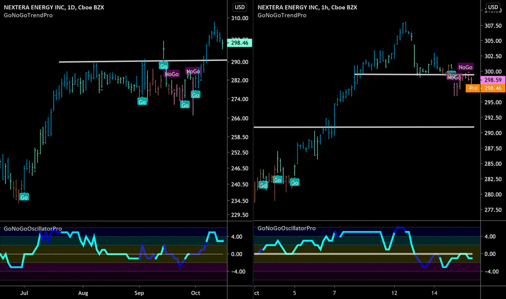Select the short white horizontal line near 299.50 on the 1h chart

(414, 74)
